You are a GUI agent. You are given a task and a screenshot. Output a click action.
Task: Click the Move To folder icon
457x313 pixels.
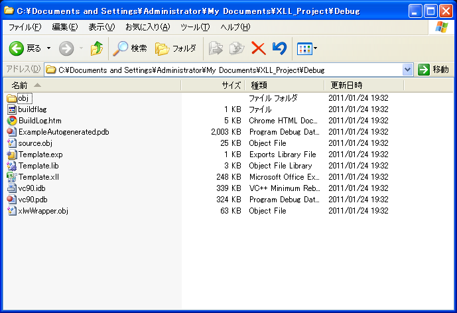click(216, 48)
